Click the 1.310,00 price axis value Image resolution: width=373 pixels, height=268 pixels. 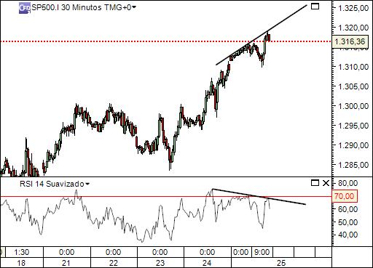353,67
